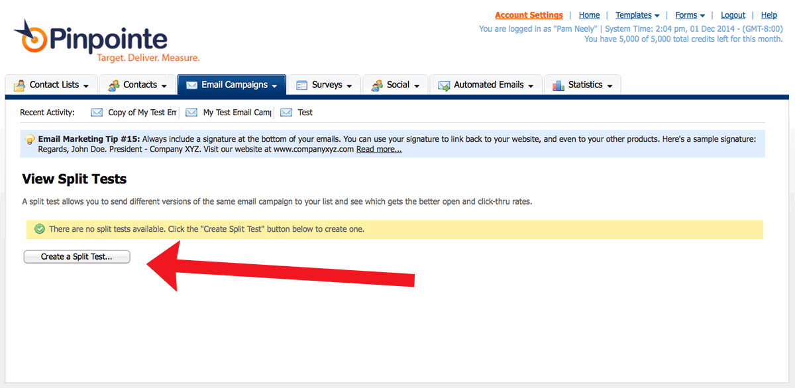Open the Help link
The image size is (795, 388).
coord(769,15)
